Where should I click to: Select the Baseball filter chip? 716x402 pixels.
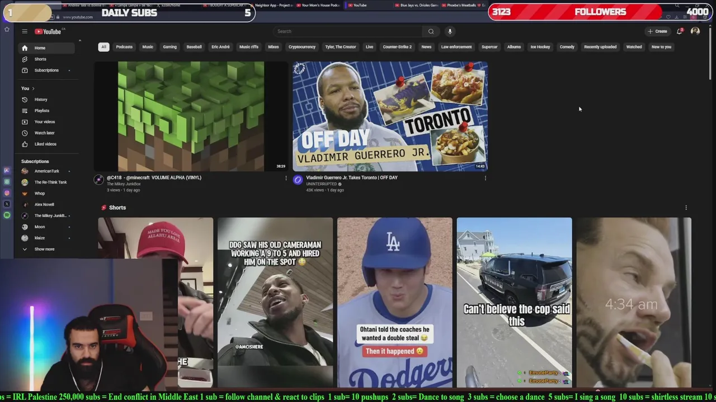(194, 47)
